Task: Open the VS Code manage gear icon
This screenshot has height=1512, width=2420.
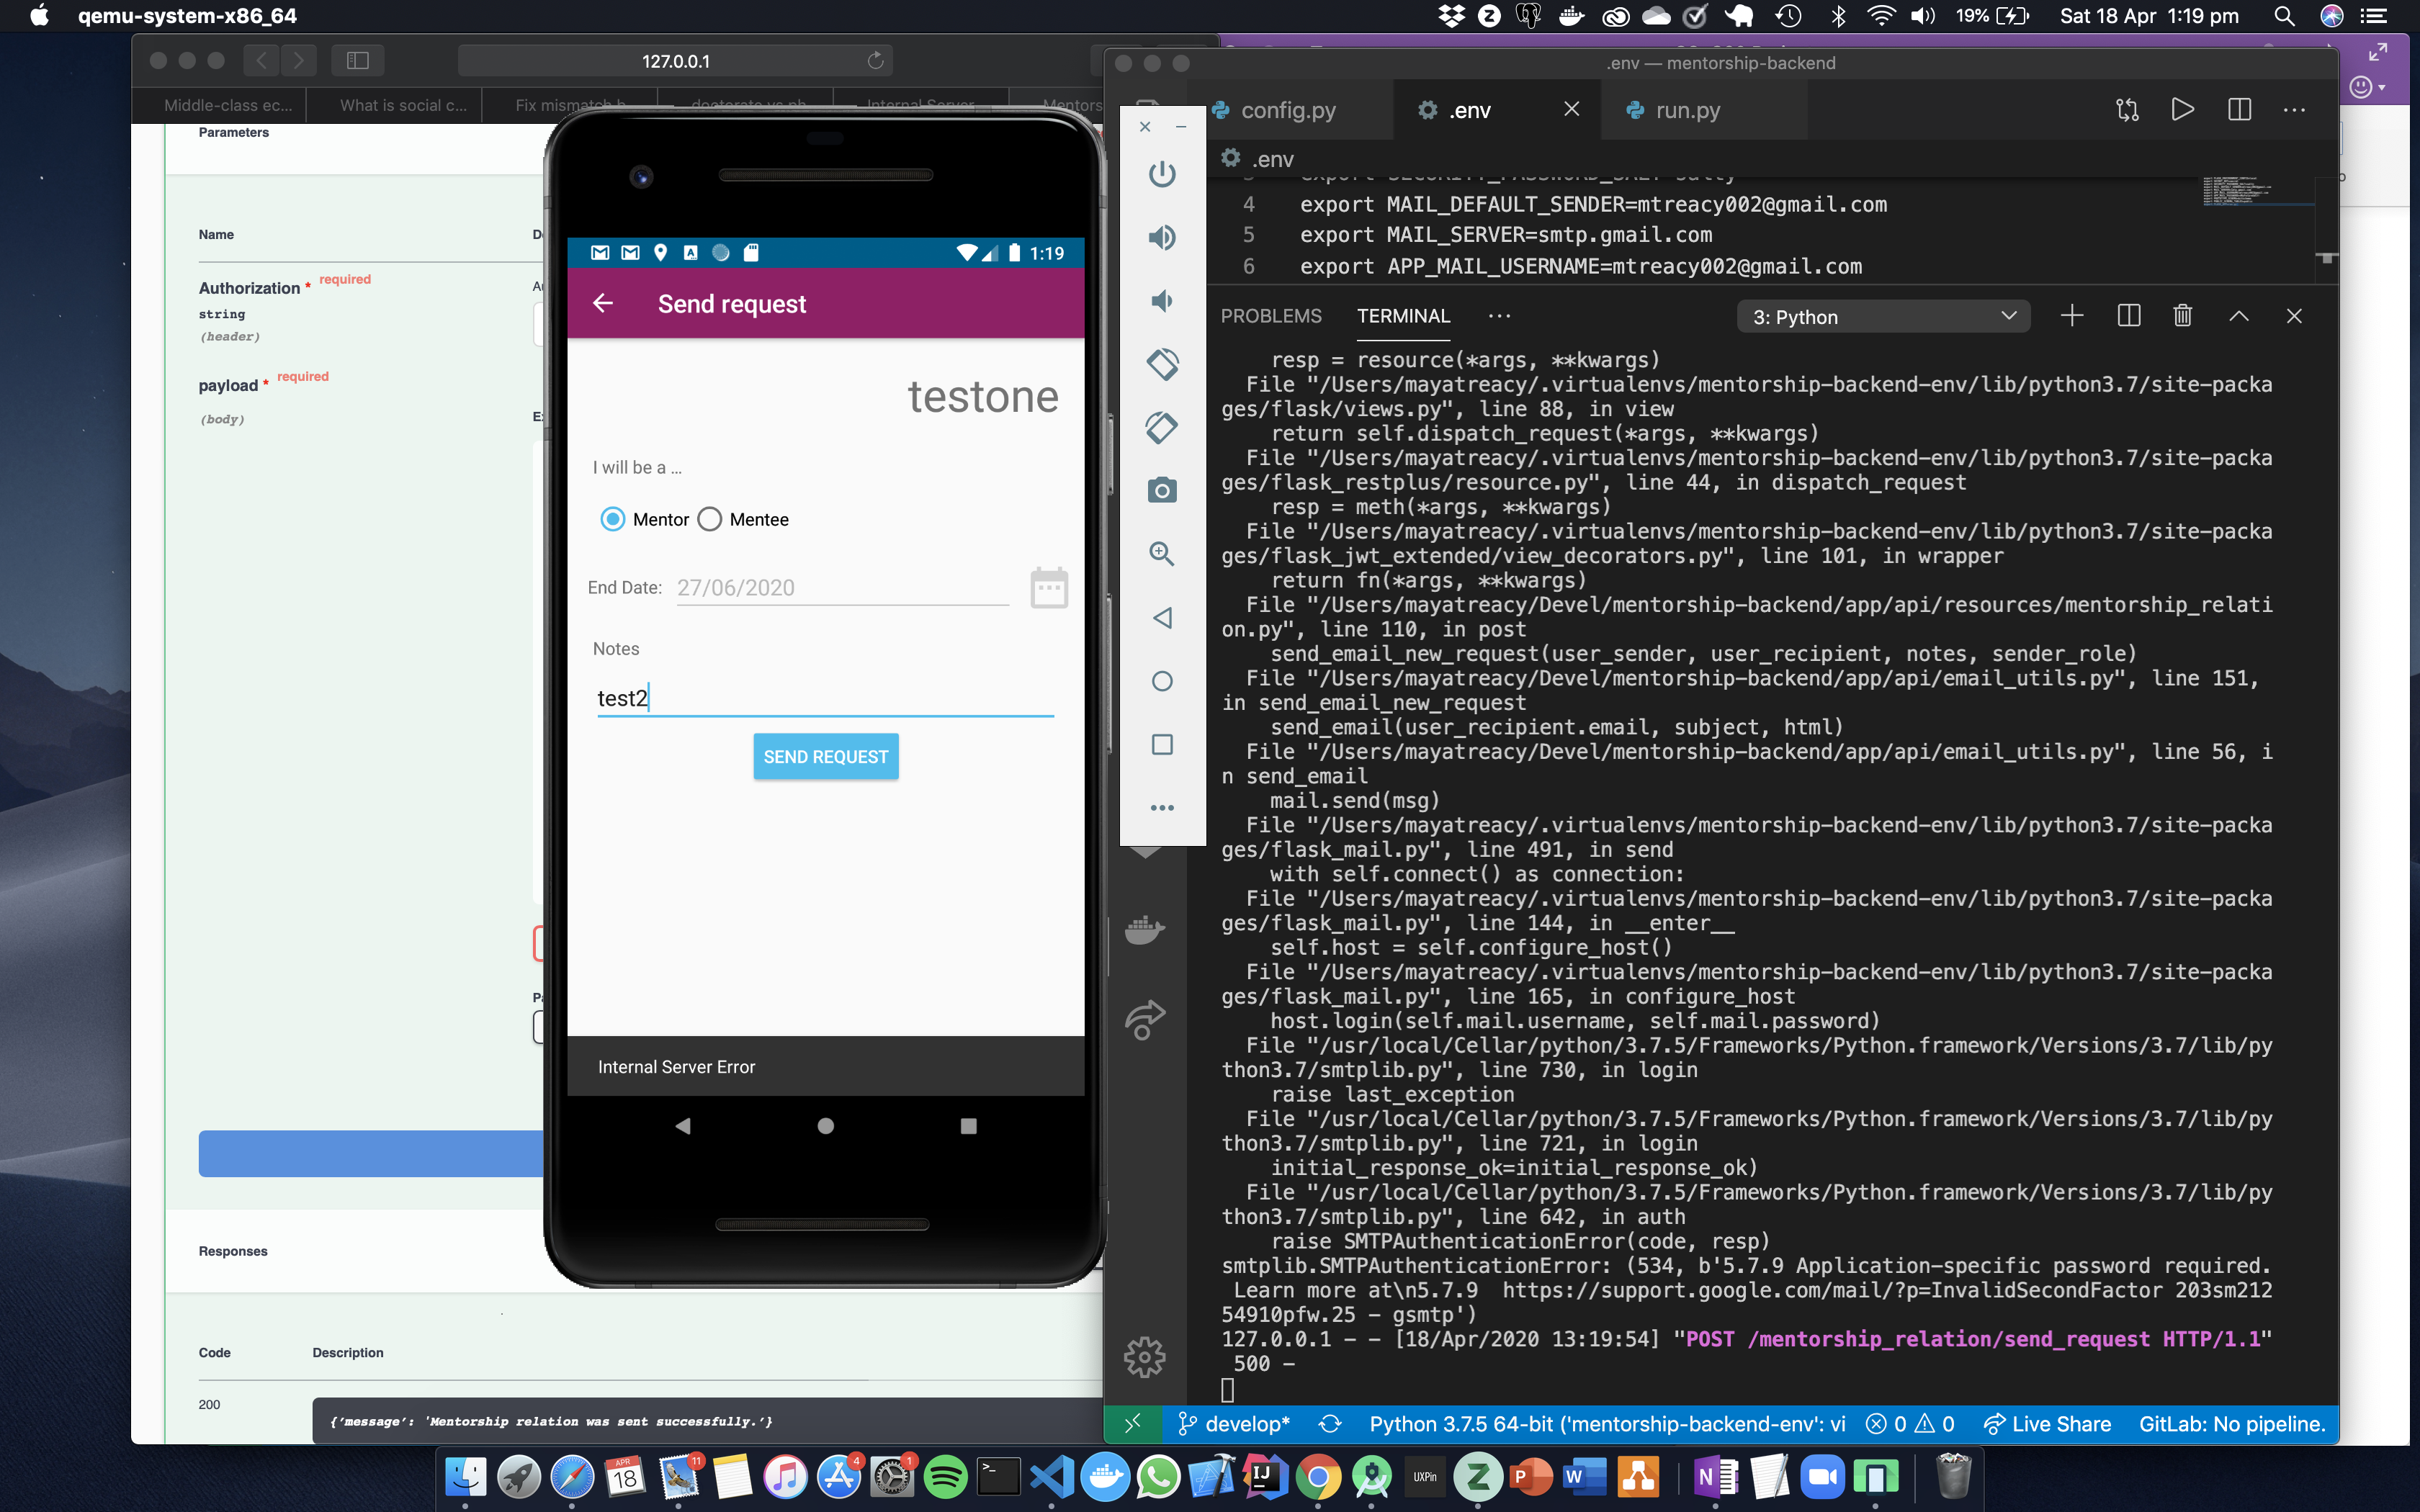Action: tap(1145, 1357)
